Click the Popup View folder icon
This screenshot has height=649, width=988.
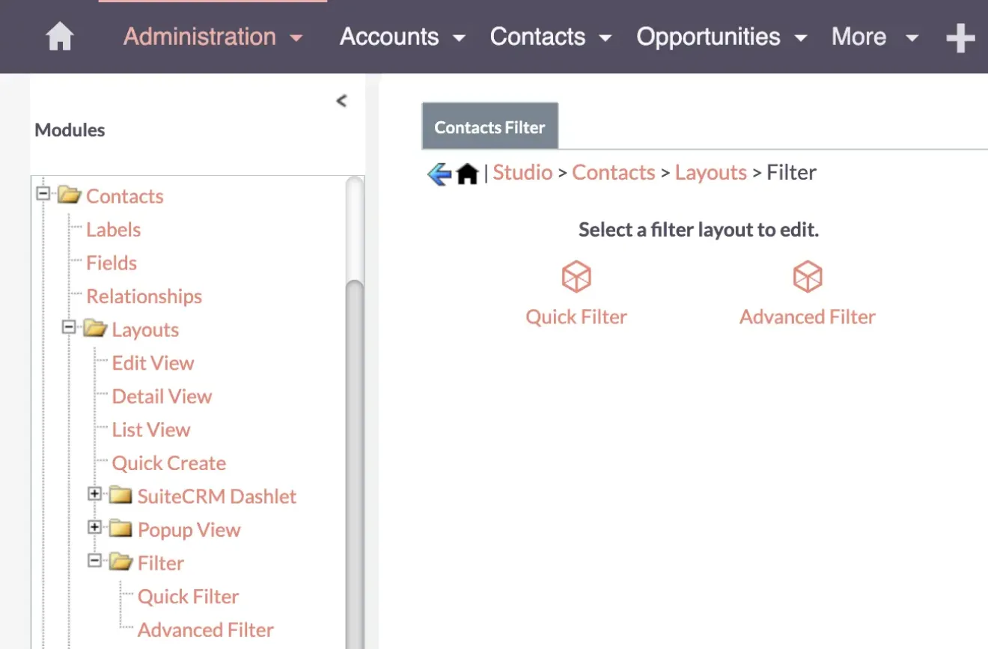(121, 528)
